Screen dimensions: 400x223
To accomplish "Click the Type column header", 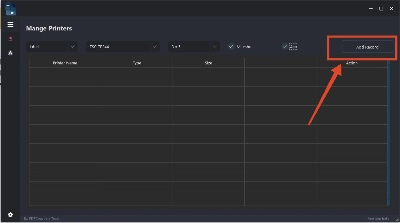I will point(137,63).
